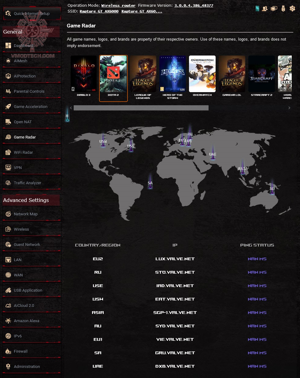
Task: Click the Traffic Analyzer icon
Action: coord(8,183)
